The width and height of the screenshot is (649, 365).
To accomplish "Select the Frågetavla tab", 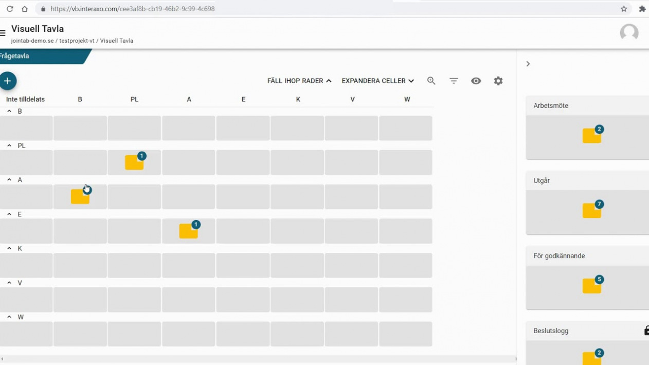I will (x=15, y=56).
